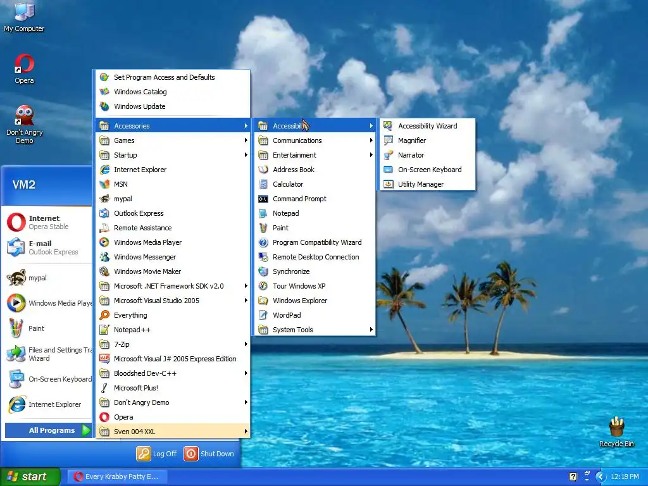
Task: Click the red Shut Down icon
Action: point(191,453)
